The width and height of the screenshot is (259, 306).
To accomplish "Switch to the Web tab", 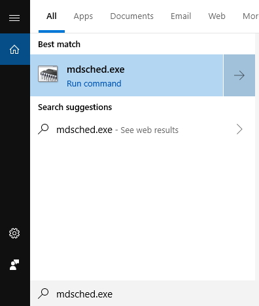I will (216, 16).
